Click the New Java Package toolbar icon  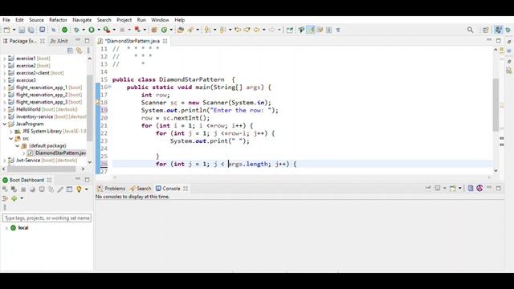[x=154, y=30]
